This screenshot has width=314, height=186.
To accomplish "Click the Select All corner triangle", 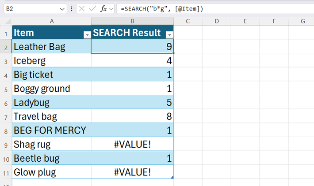I will coord(8,21).
